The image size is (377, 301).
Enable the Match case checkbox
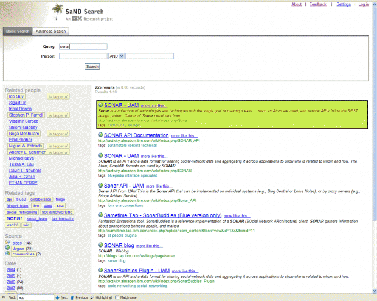click(117, 297)
